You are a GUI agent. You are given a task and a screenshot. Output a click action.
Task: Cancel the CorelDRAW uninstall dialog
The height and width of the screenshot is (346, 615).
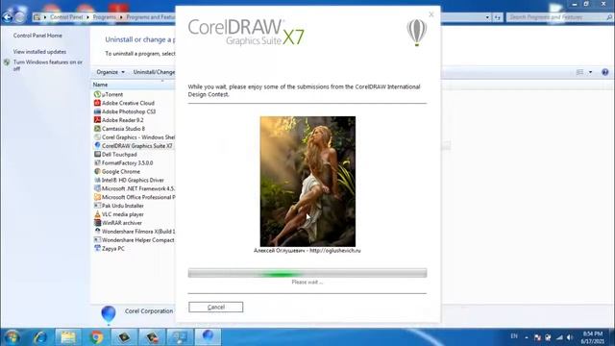(x=215, y=308)
